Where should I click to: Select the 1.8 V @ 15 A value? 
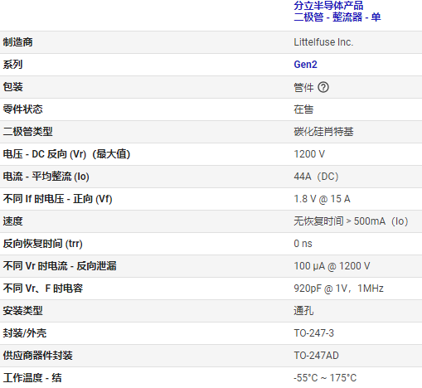pos(322,199)
